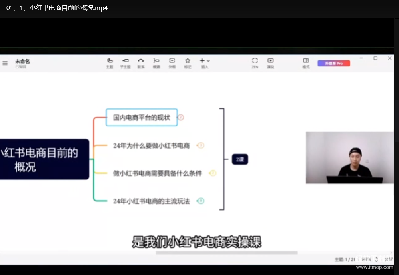
Task: Click the 升级至 Pro upgrade button
Action: click(x=334, y=63)
